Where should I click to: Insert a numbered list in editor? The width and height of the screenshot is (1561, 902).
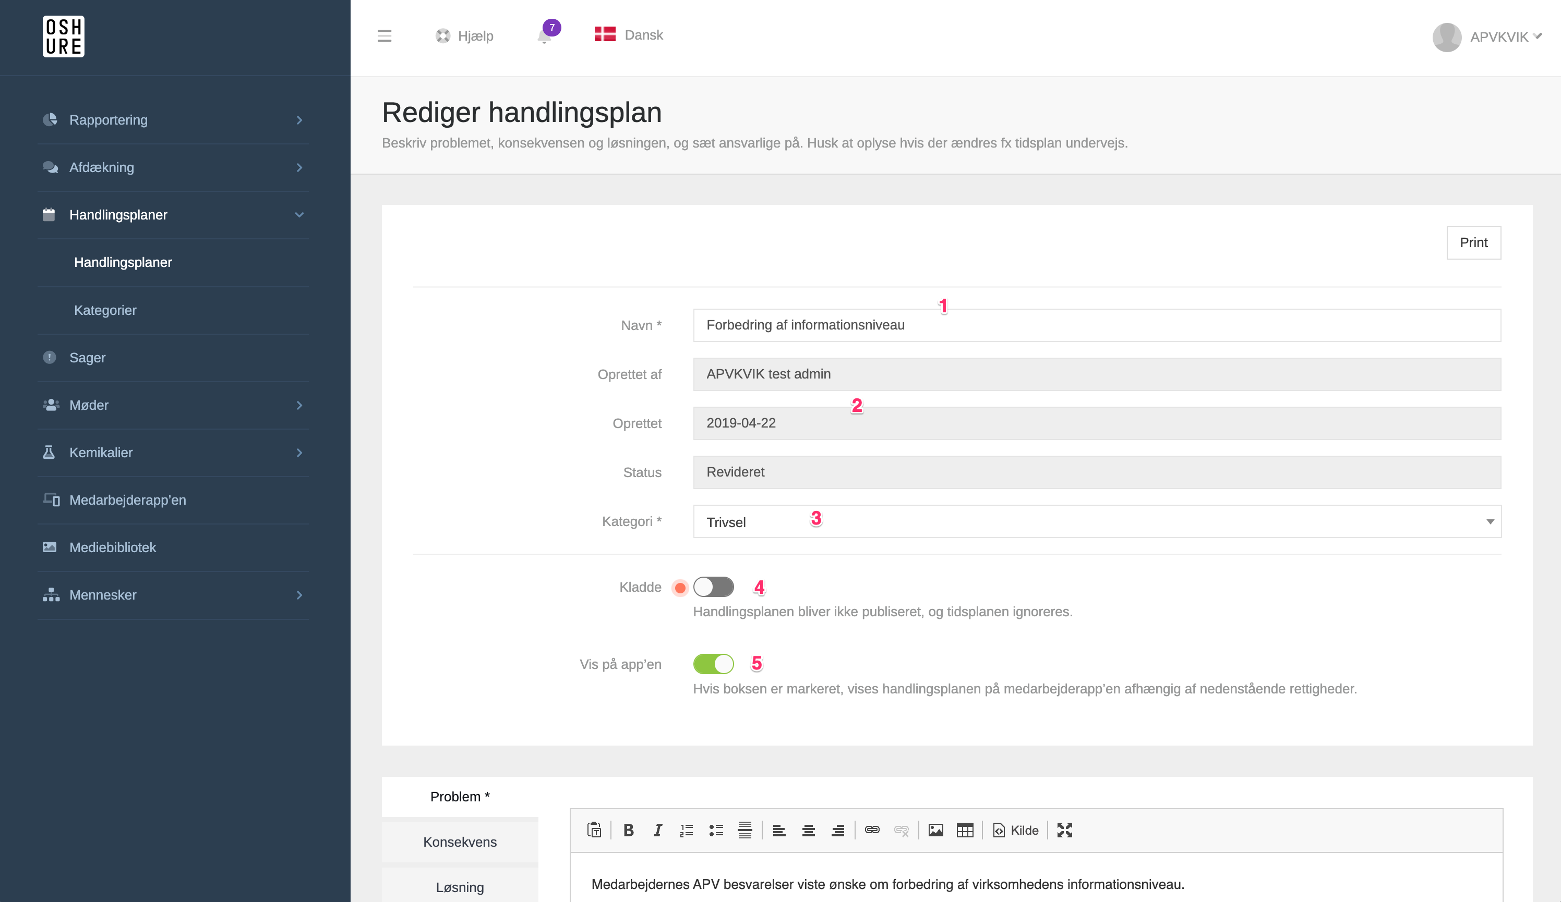[x=687, y=830]
